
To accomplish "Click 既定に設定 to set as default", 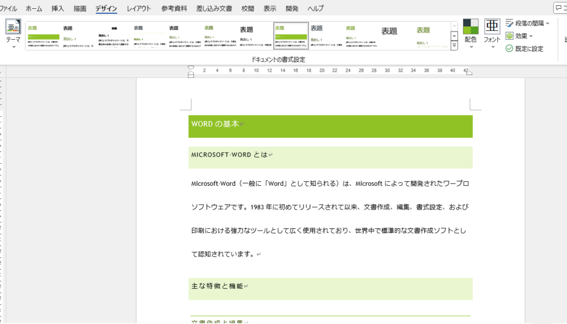I will (x=524, y=49).
